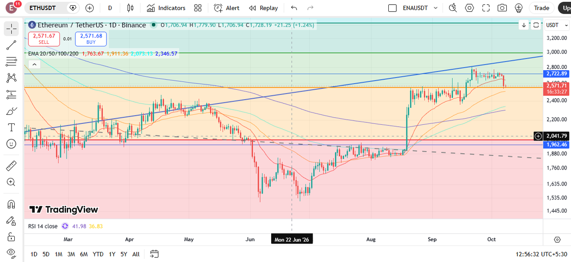This screenshot has height=262, width=571.
Task: Open the Indicators dialog
Action: (x=166, y=8)
